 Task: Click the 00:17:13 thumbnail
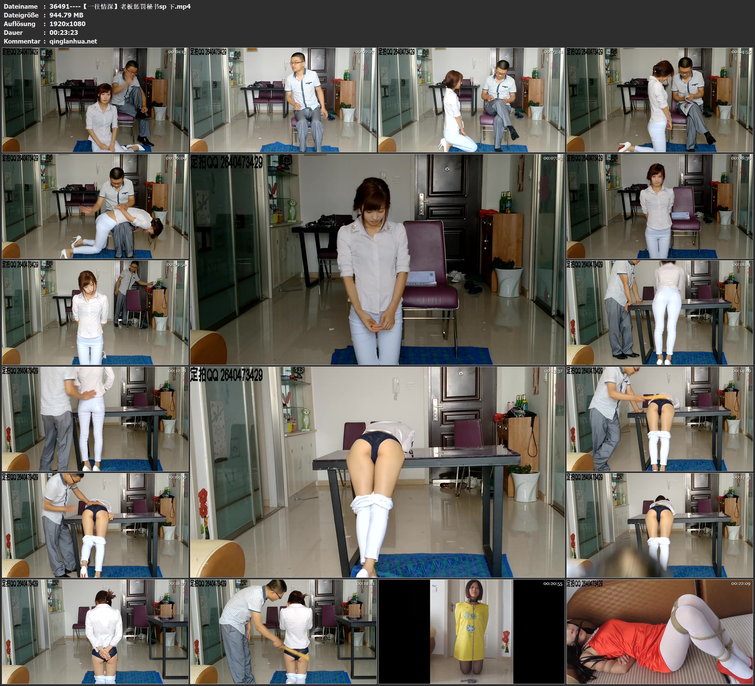(x=659, y=525)
